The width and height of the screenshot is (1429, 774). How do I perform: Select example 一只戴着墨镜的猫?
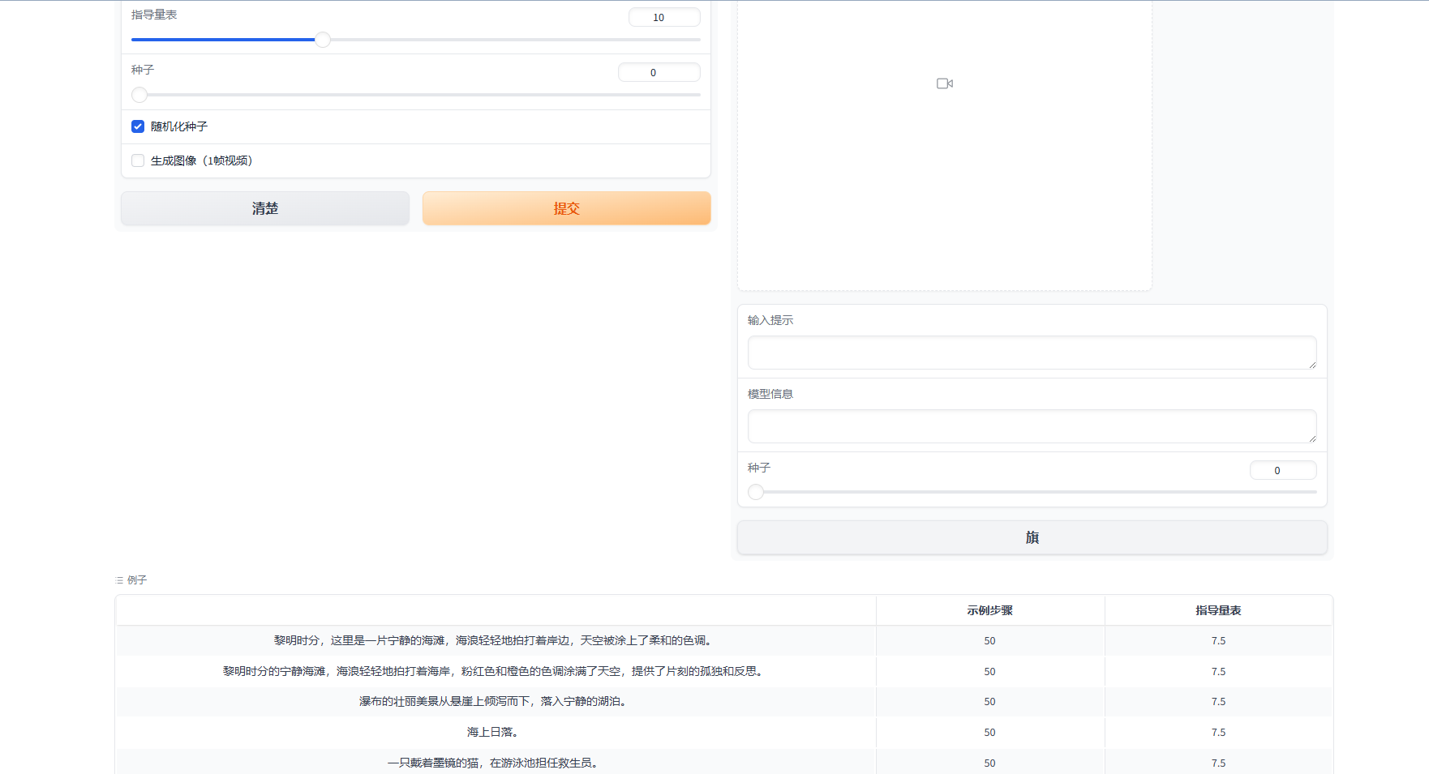(495, 763)
